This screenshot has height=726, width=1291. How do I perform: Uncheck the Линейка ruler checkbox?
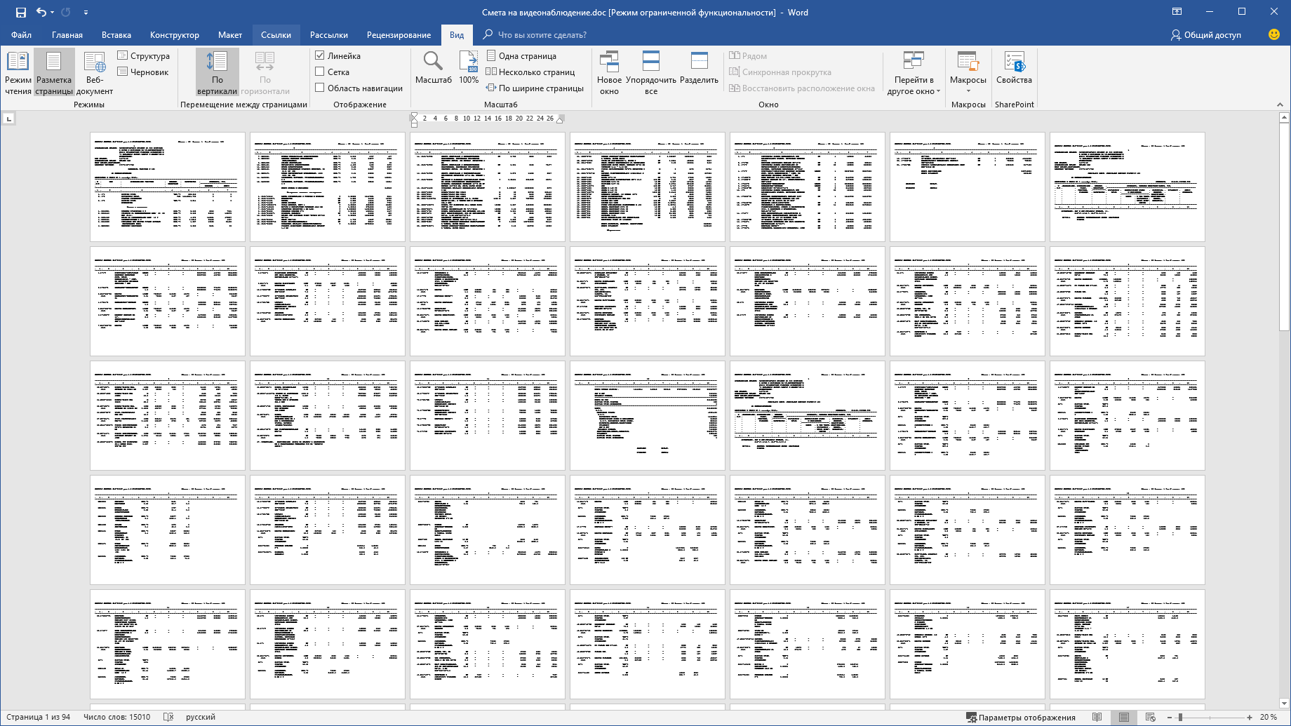[320, 55]
